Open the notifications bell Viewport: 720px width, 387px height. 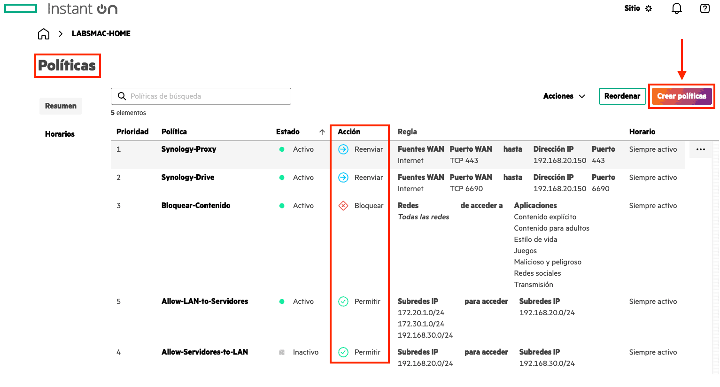coord(676,8)
